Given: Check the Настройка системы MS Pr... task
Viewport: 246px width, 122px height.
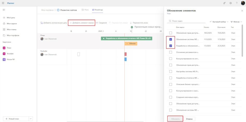Looking at the screenshot, I should (171, 72).
